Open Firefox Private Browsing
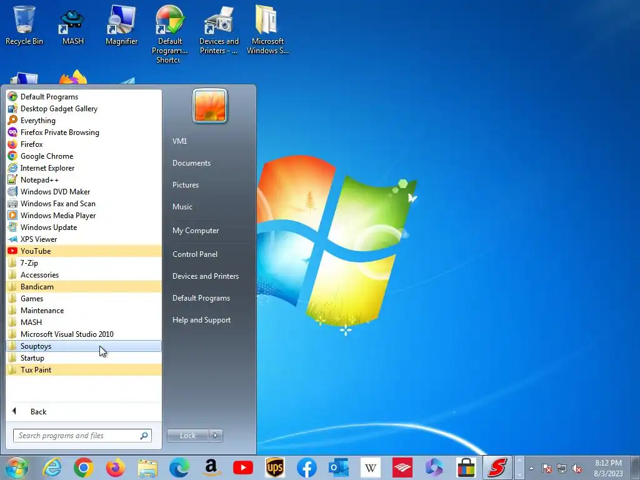 pyautogui.click(x=84, y=132)
